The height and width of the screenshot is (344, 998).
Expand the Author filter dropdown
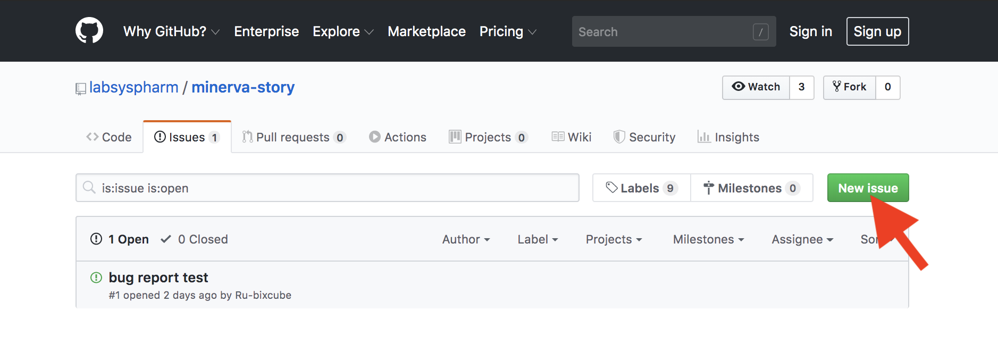[466, 239]
